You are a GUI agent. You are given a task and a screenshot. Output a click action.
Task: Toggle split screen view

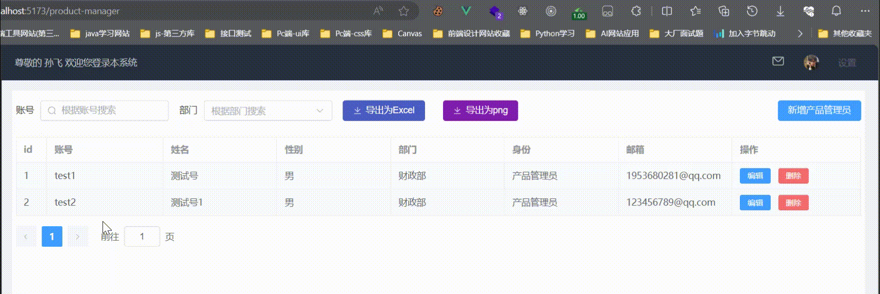667,11
